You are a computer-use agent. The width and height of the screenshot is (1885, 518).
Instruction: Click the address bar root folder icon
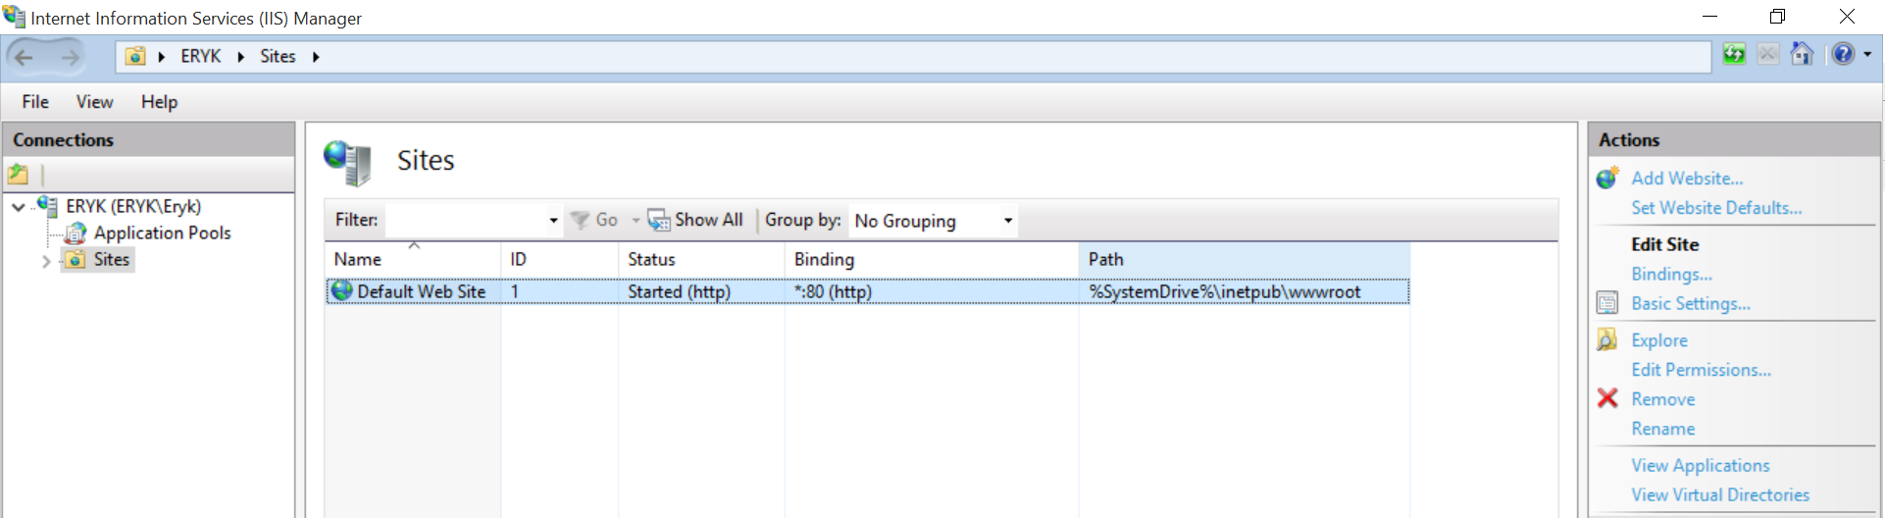(x=135, y=56)
